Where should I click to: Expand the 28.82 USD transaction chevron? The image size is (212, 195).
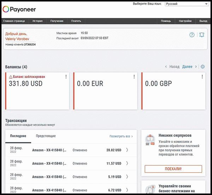[x=127, y=150]
